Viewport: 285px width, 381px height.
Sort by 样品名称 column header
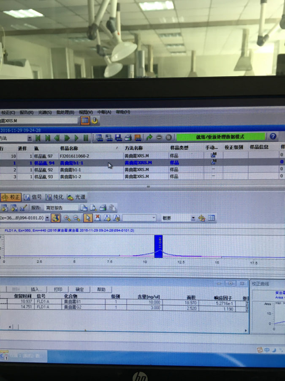pos(69,148)
